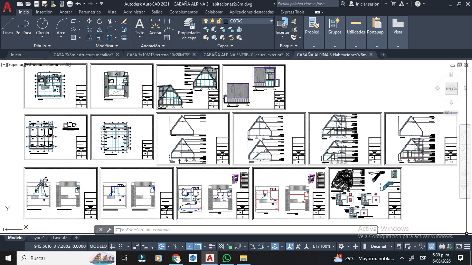Select the Rectangular Array tool

click(x=110, y=38)
